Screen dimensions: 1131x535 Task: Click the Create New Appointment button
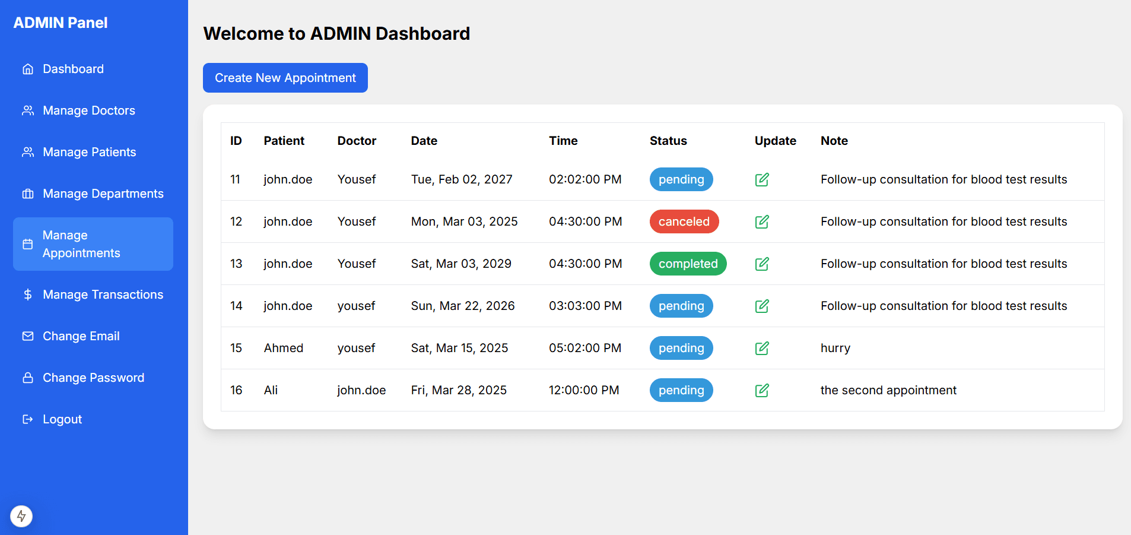[x=285, y=78]
